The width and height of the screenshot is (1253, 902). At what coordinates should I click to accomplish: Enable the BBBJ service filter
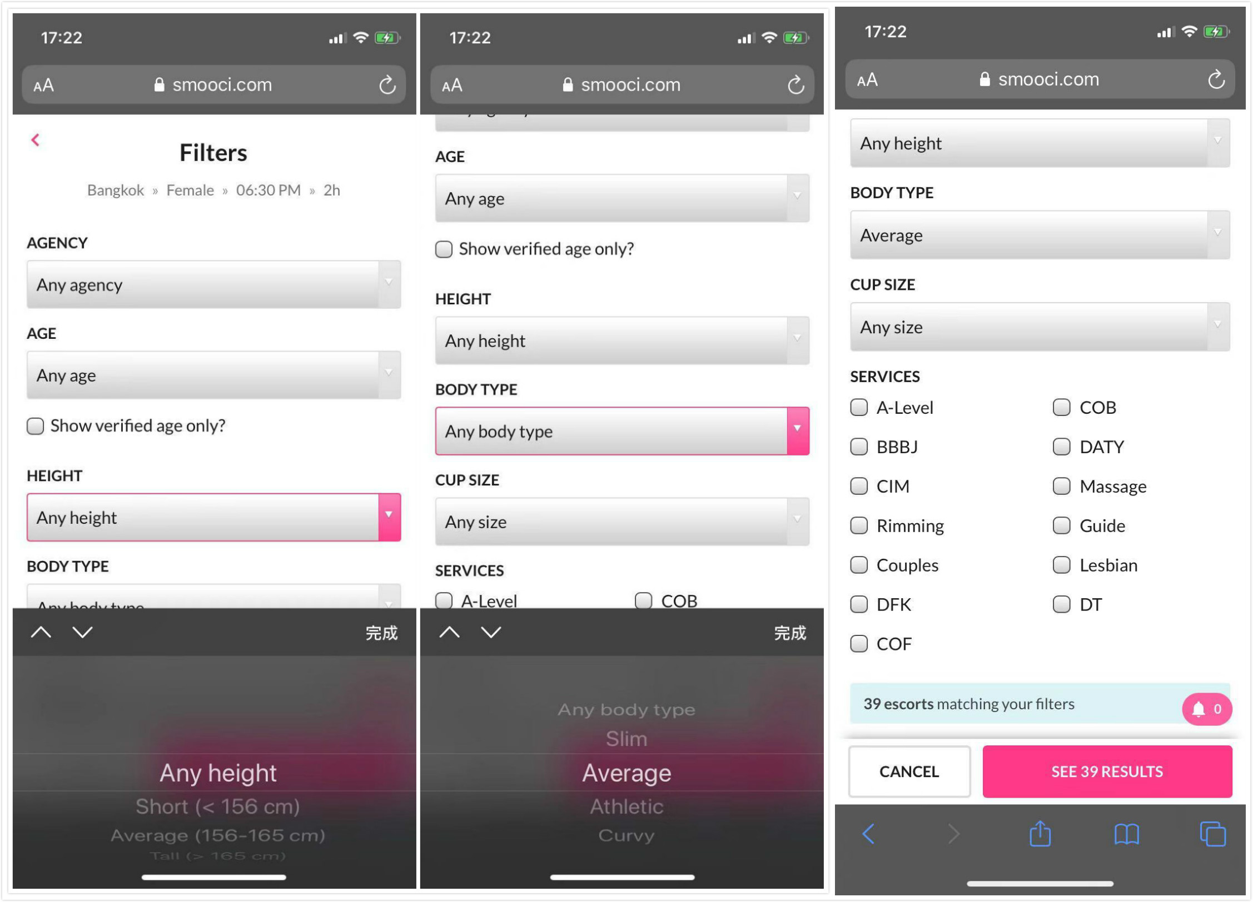click(860, 446)
